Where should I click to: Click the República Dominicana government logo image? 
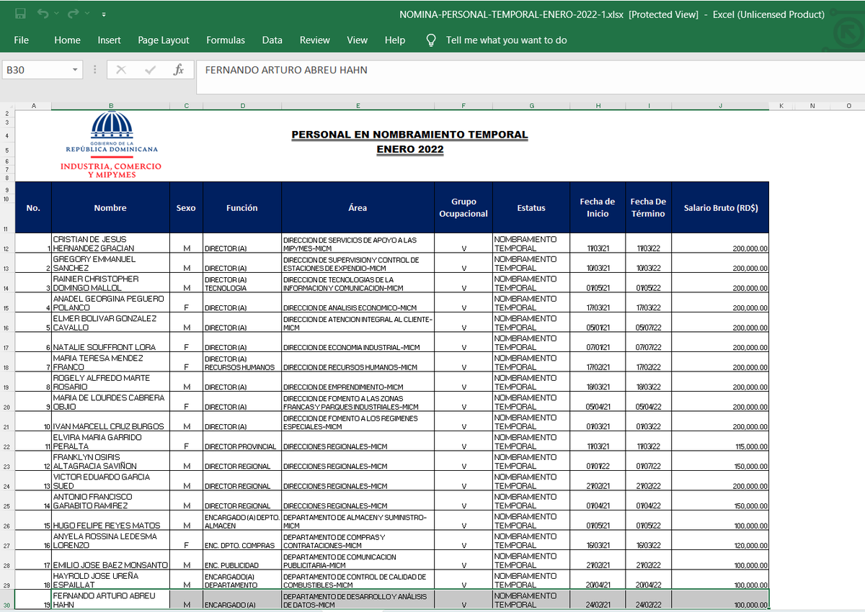[x=111, y=145]
